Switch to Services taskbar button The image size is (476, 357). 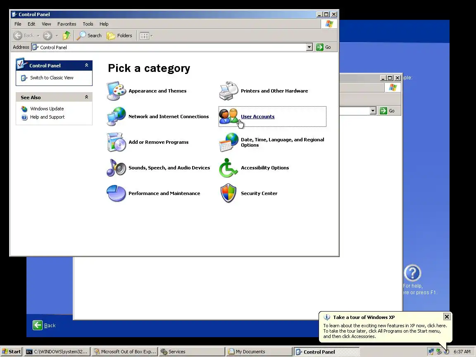tap(192, 352)
